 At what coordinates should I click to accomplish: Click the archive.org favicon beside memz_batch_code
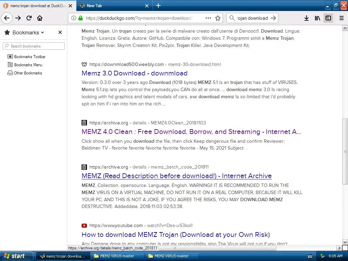[84, 167]
